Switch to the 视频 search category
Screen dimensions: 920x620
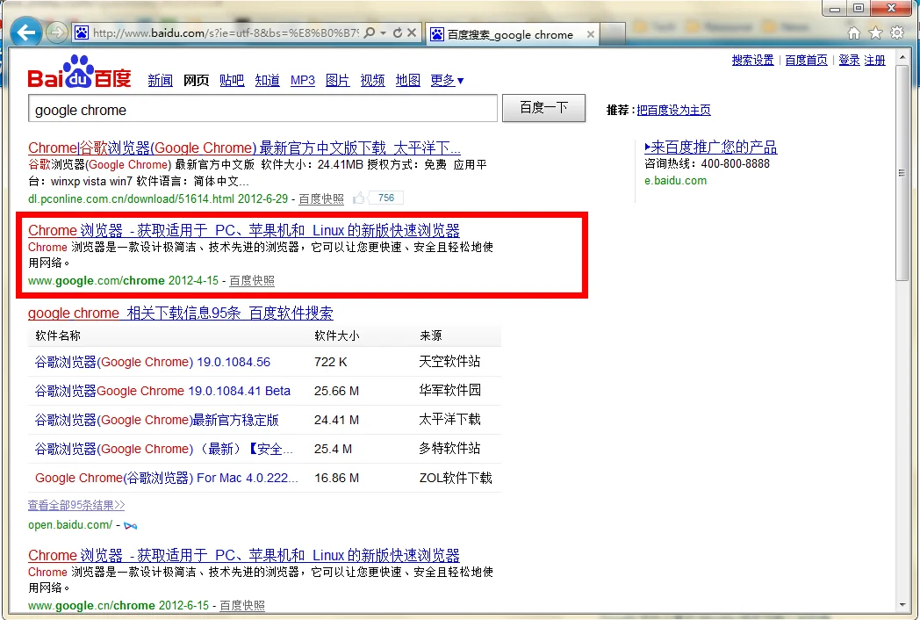point(372,81)
